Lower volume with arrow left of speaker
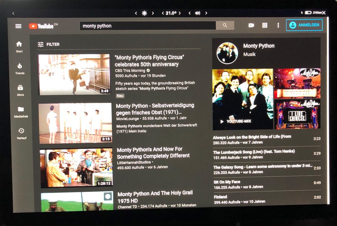Viewport: 337px width, 226px height. click(x=189, y=13)
